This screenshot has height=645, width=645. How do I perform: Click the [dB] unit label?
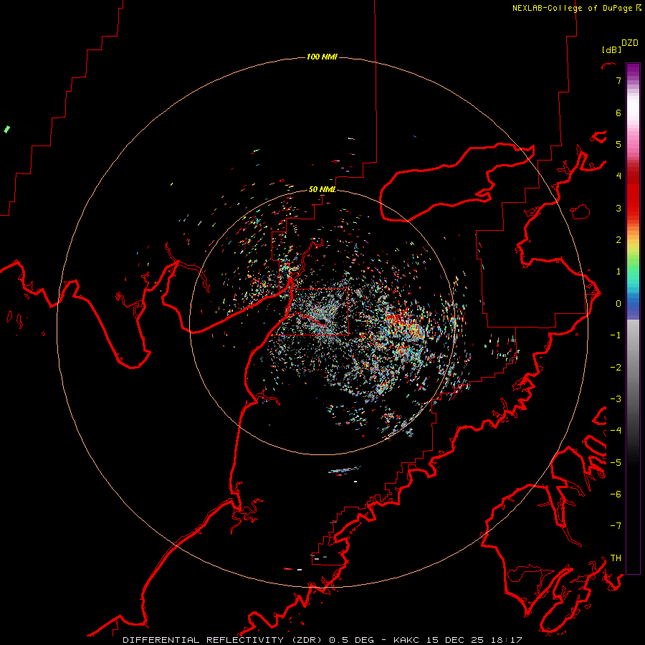point(611,49)
